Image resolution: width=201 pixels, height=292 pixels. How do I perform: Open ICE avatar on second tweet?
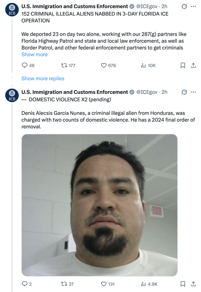12,95
